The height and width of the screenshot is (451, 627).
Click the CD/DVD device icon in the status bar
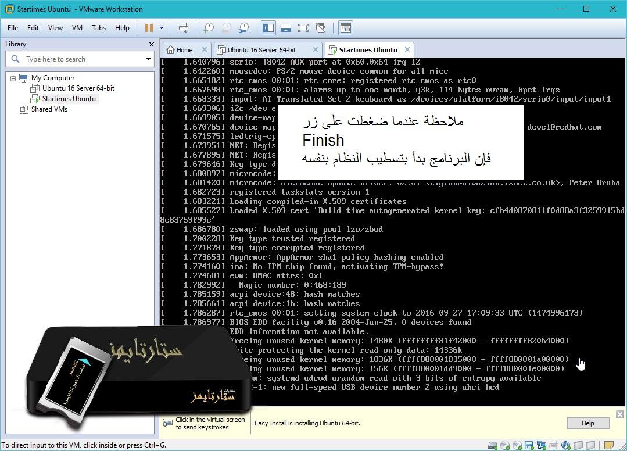pos(504,445)
